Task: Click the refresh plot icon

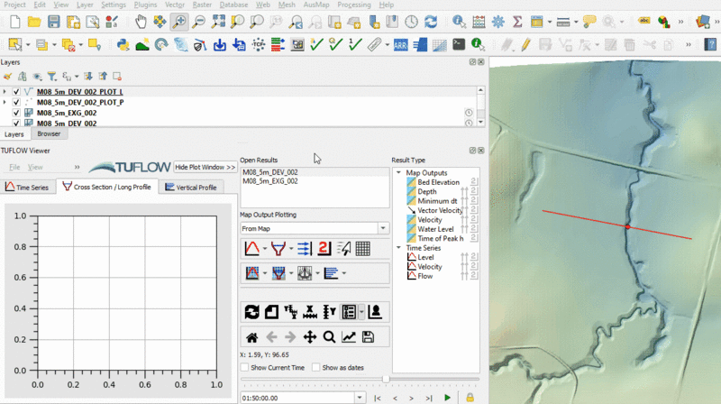Action: (x=252, y=312)
